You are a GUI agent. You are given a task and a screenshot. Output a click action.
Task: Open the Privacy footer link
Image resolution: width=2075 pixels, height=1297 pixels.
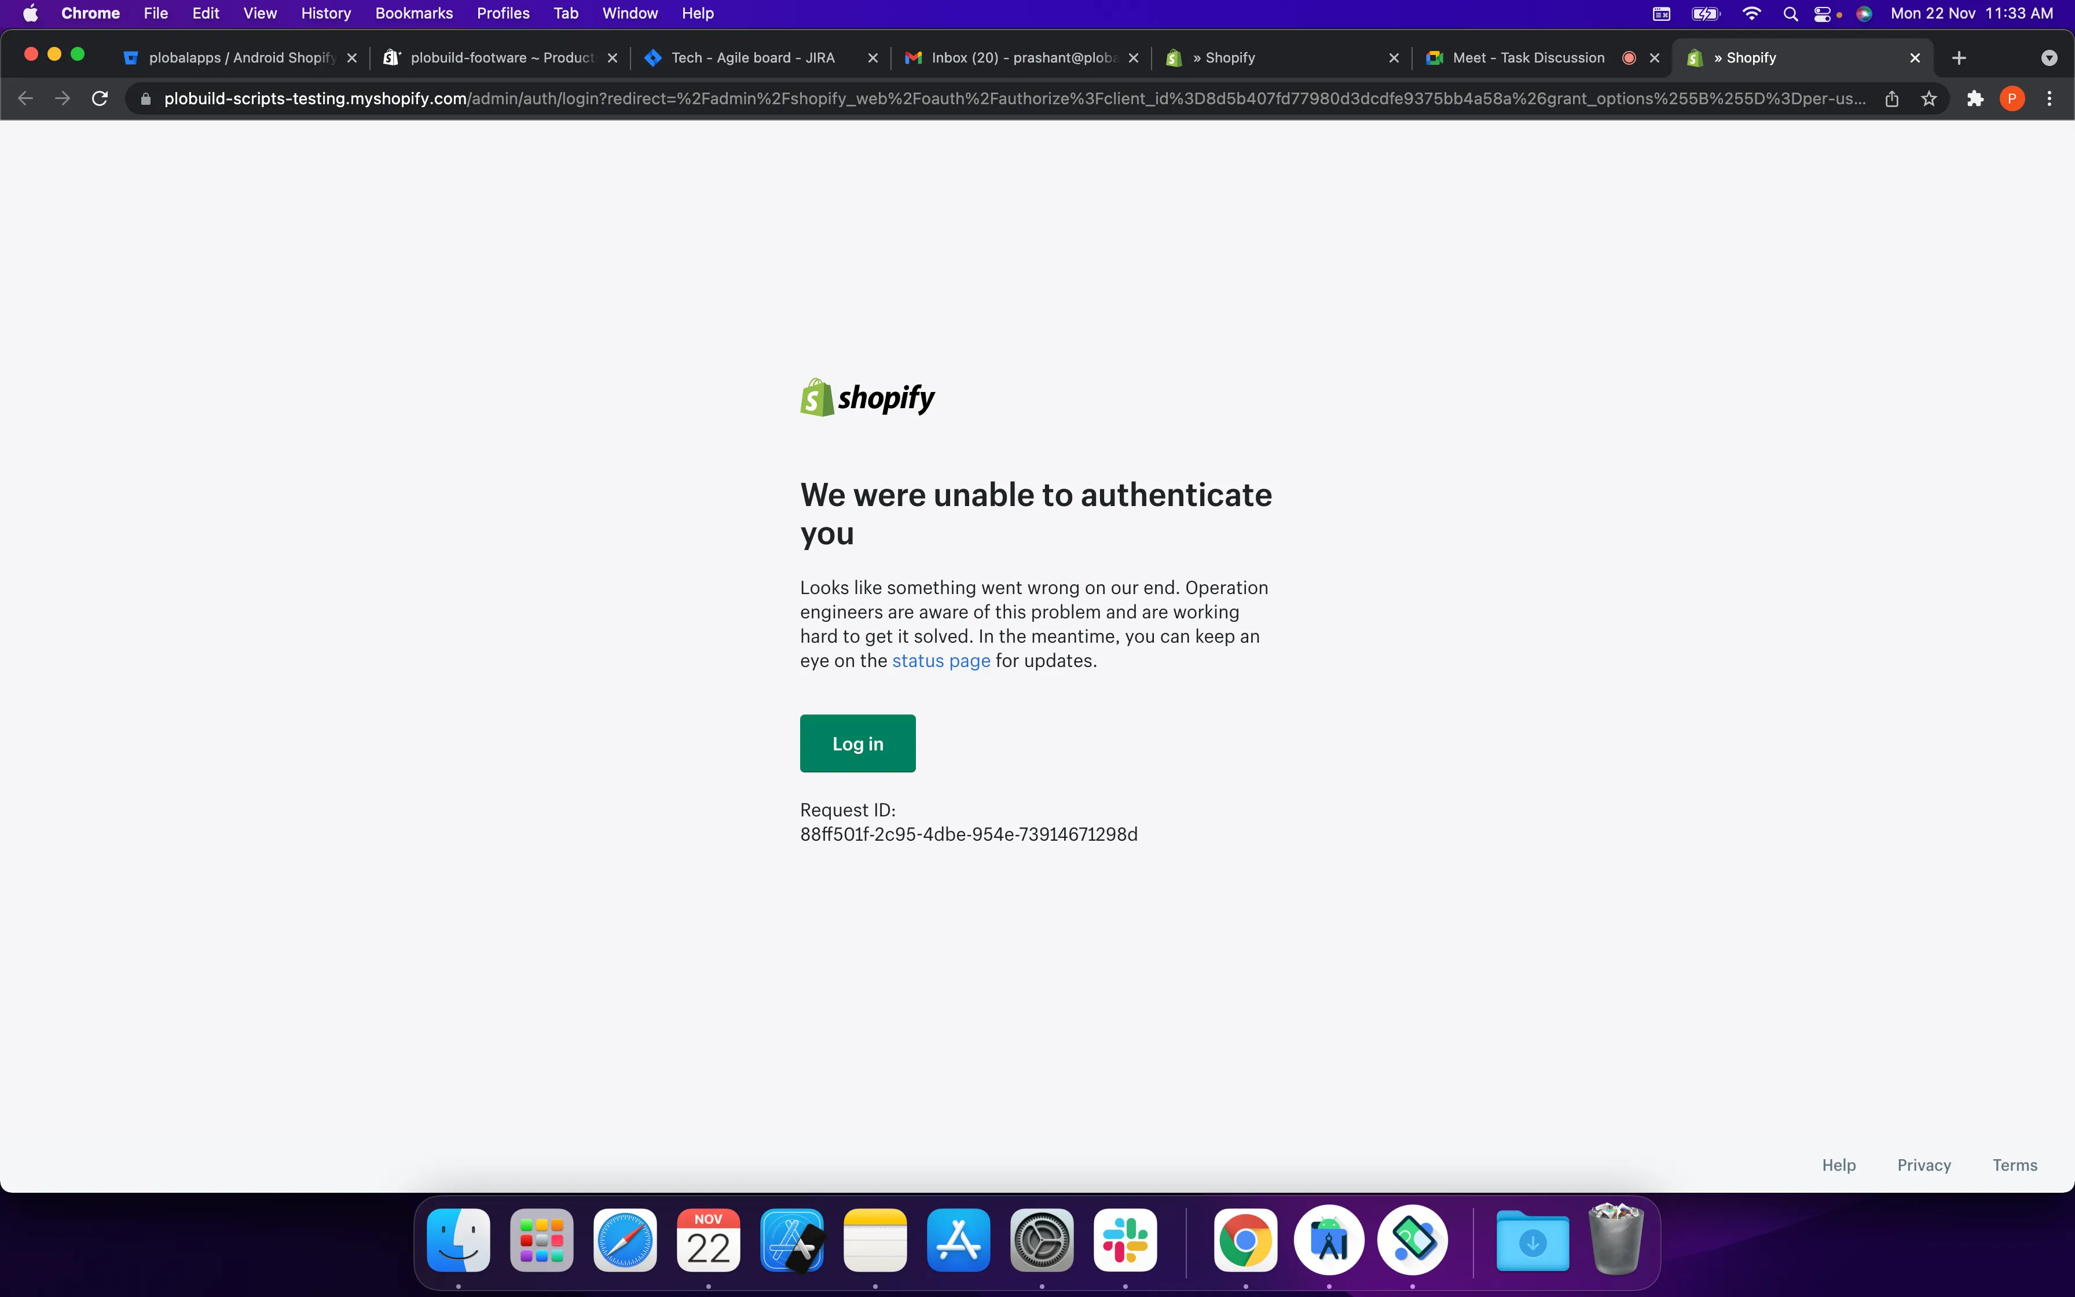(1923, 1165)
